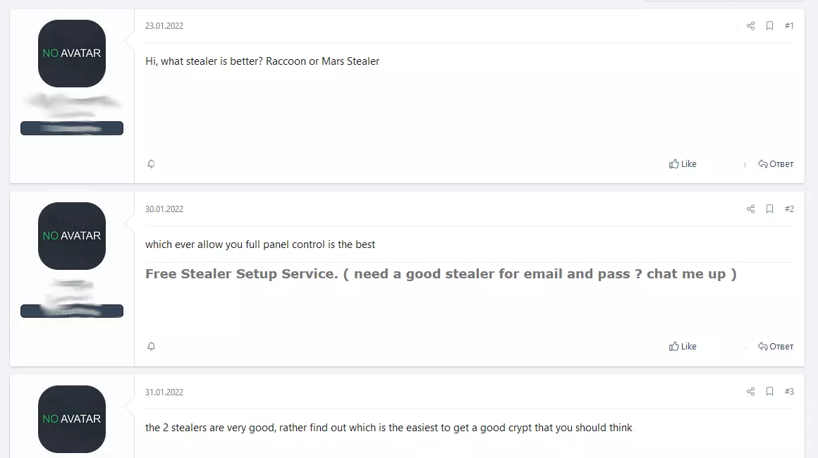Open permalink #3 of the thread
The image size is (818, 458).
[x=789, y=391]
